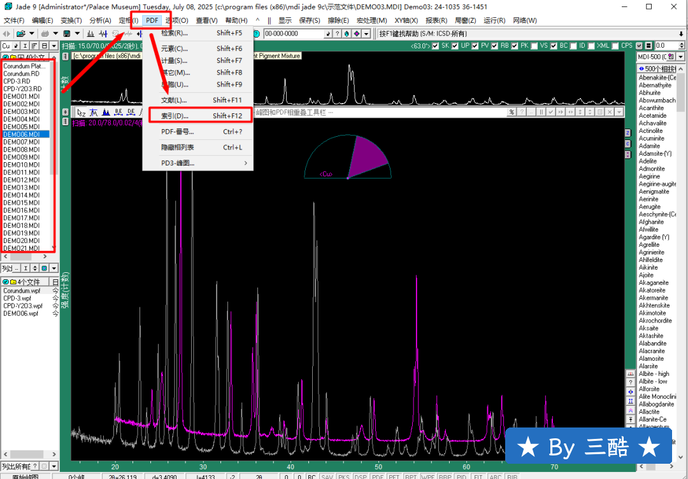
Task: Click the BE background edit icon
Action: (118, 113)
